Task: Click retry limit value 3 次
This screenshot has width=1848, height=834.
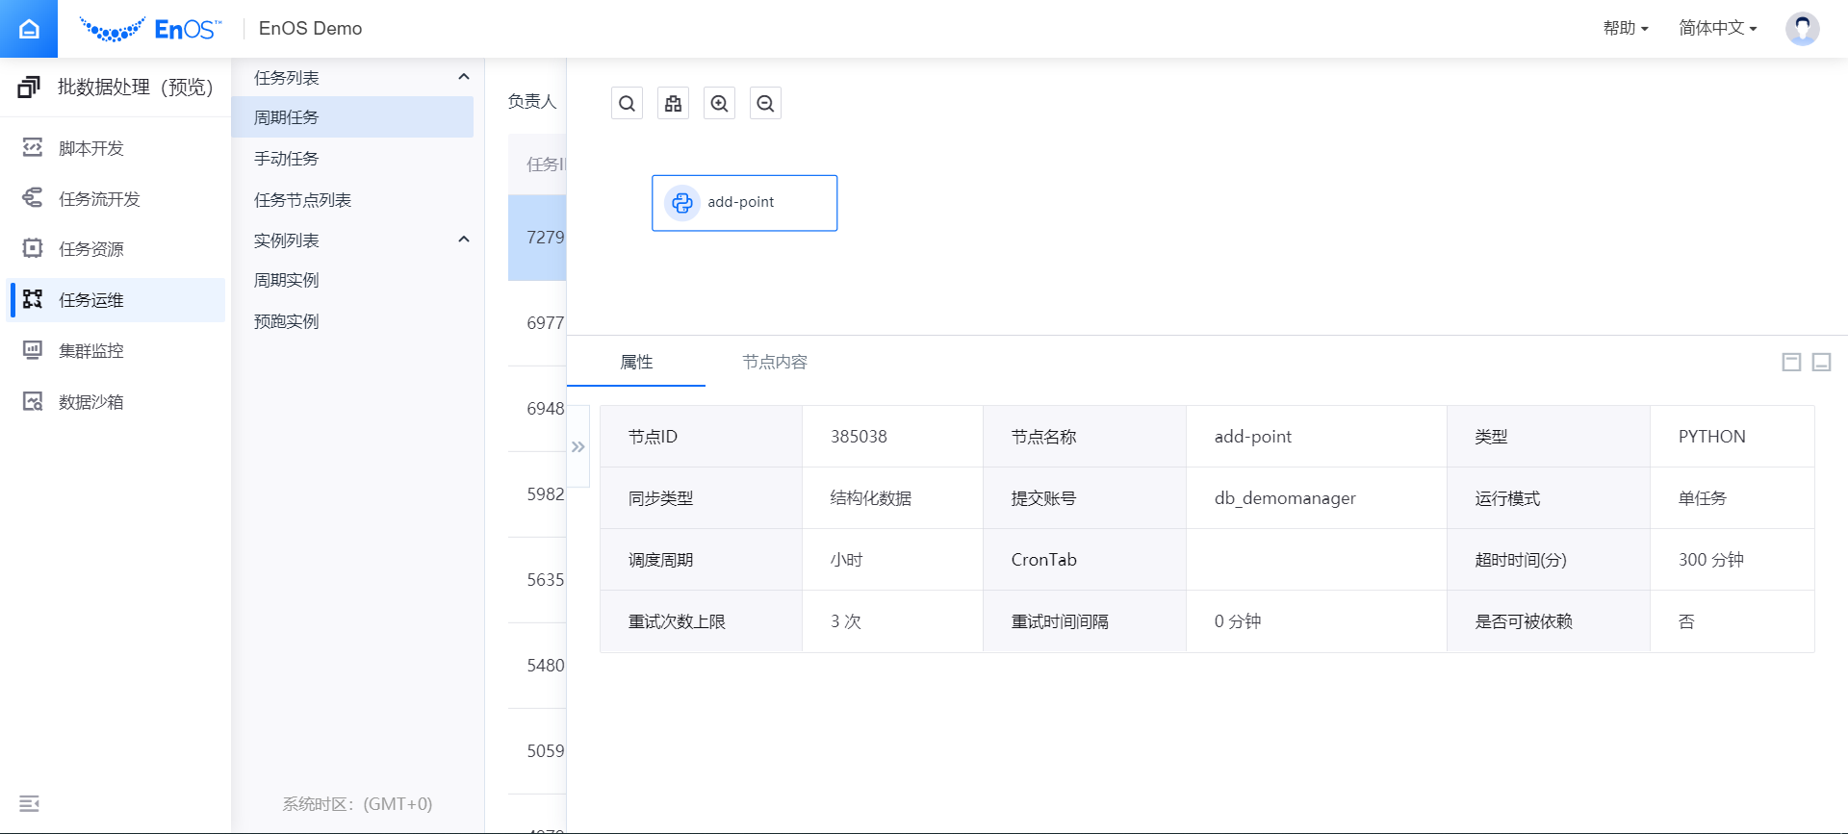Action: tap(846, 621)
